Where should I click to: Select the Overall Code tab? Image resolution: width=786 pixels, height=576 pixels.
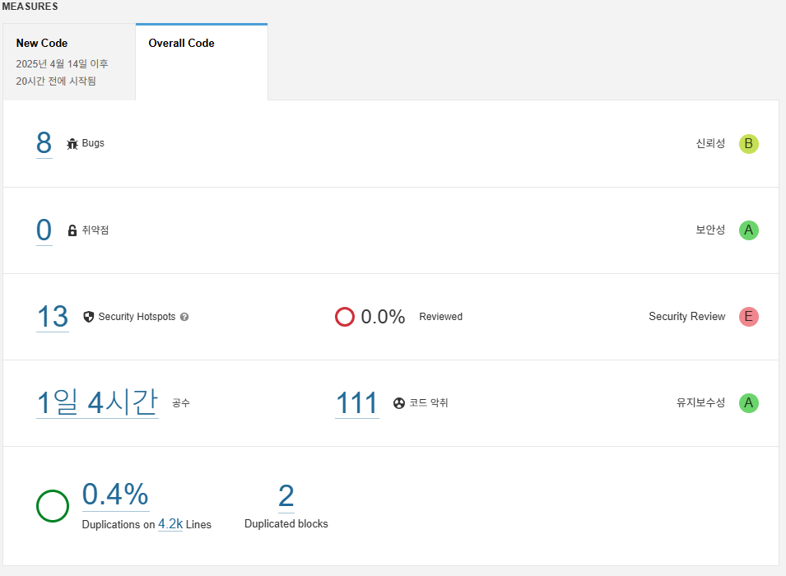click(202, 62)
